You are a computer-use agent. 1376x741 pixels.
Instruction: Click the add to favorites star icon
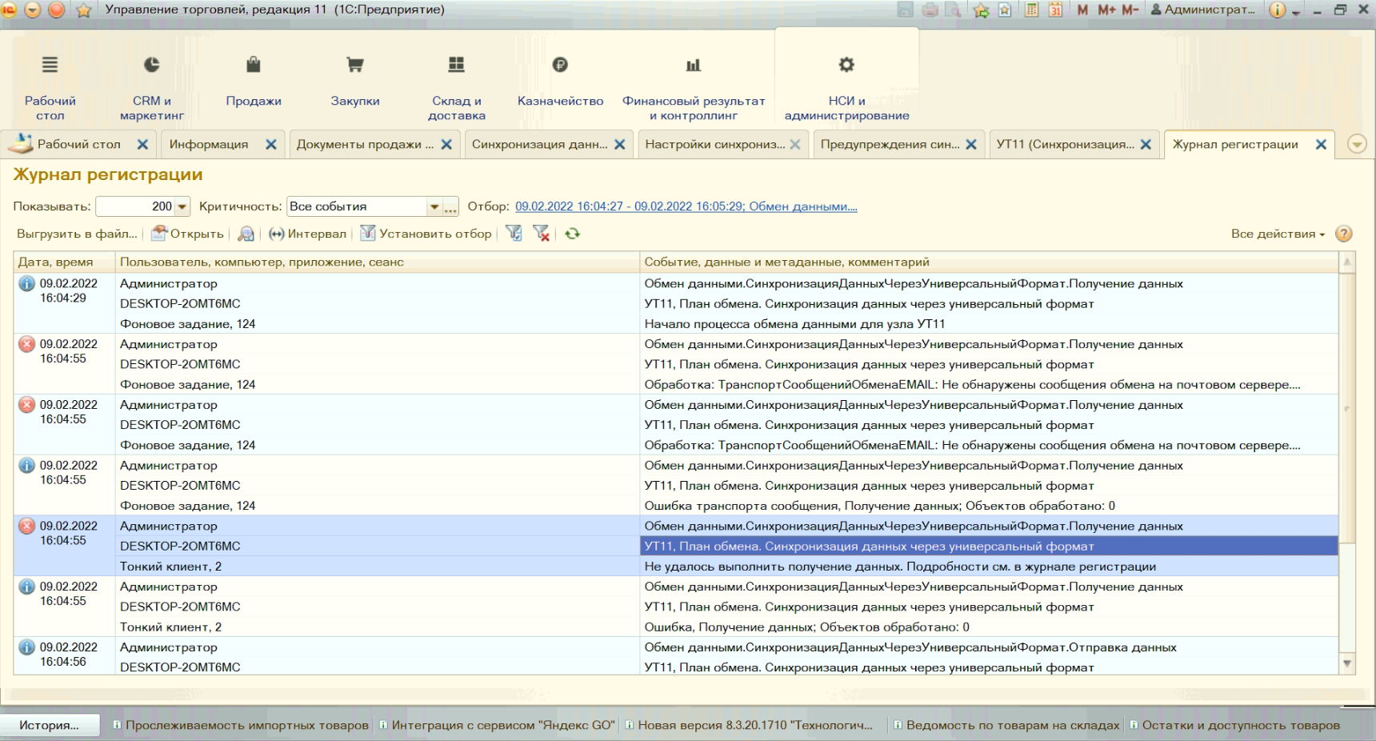coord(981,10)
